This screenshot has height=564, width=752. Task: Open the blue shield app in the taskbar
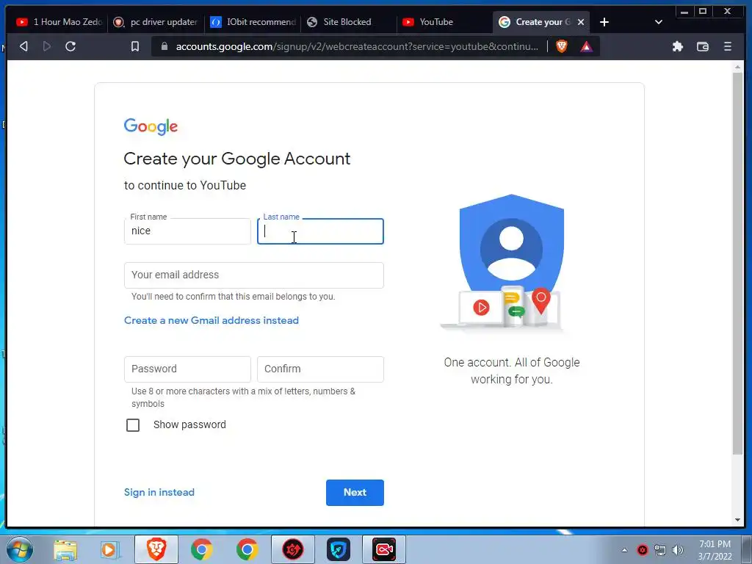click(339, 549)
